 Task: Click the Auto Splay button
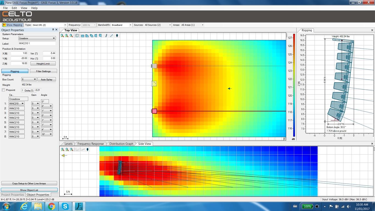[47, 79]
